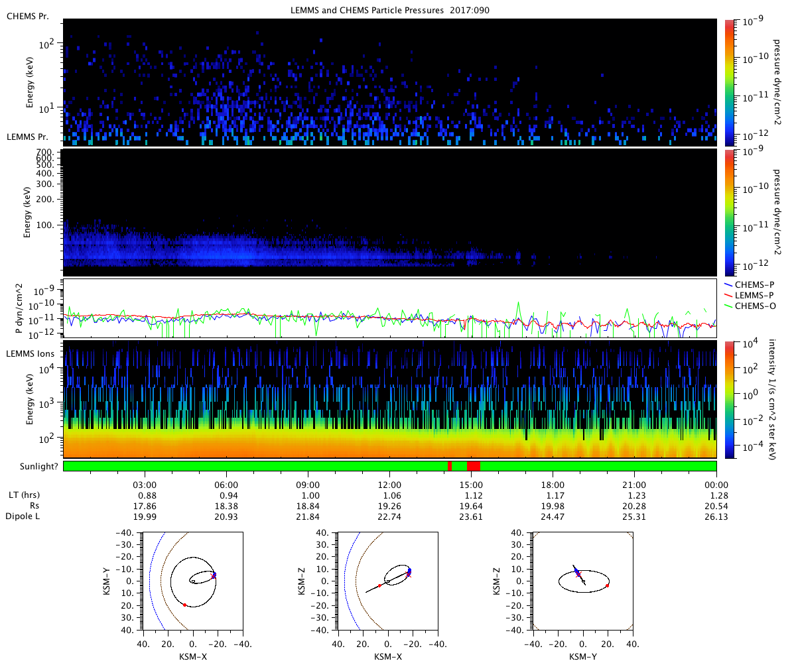
Task: Click the red marker on the KSM-X/KSM-Y outer orbit
Action: pyautogui.click(x=184, y=605)
